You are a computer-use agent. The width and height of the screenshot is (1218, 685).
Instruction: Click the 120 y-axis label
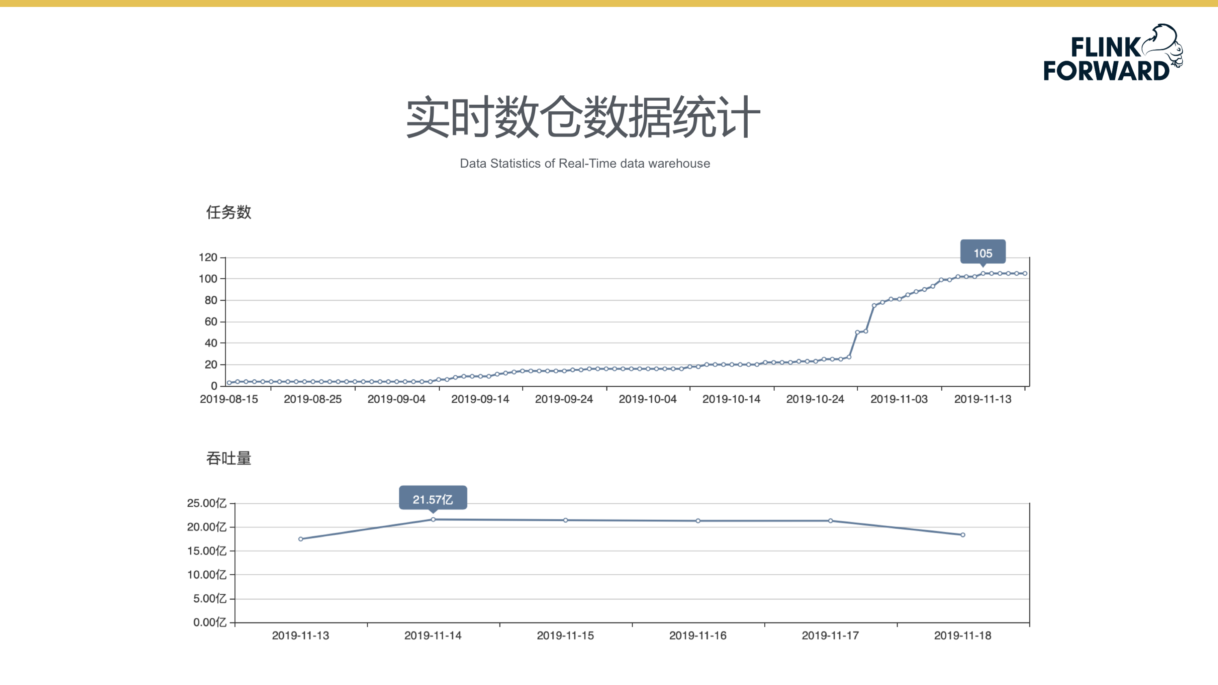pos(208,257)
